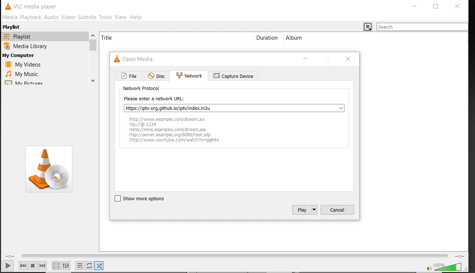Click the remaining time label at right
Image resolution: width=475 pixels, height=273 pixels.
tap(460, 256)
